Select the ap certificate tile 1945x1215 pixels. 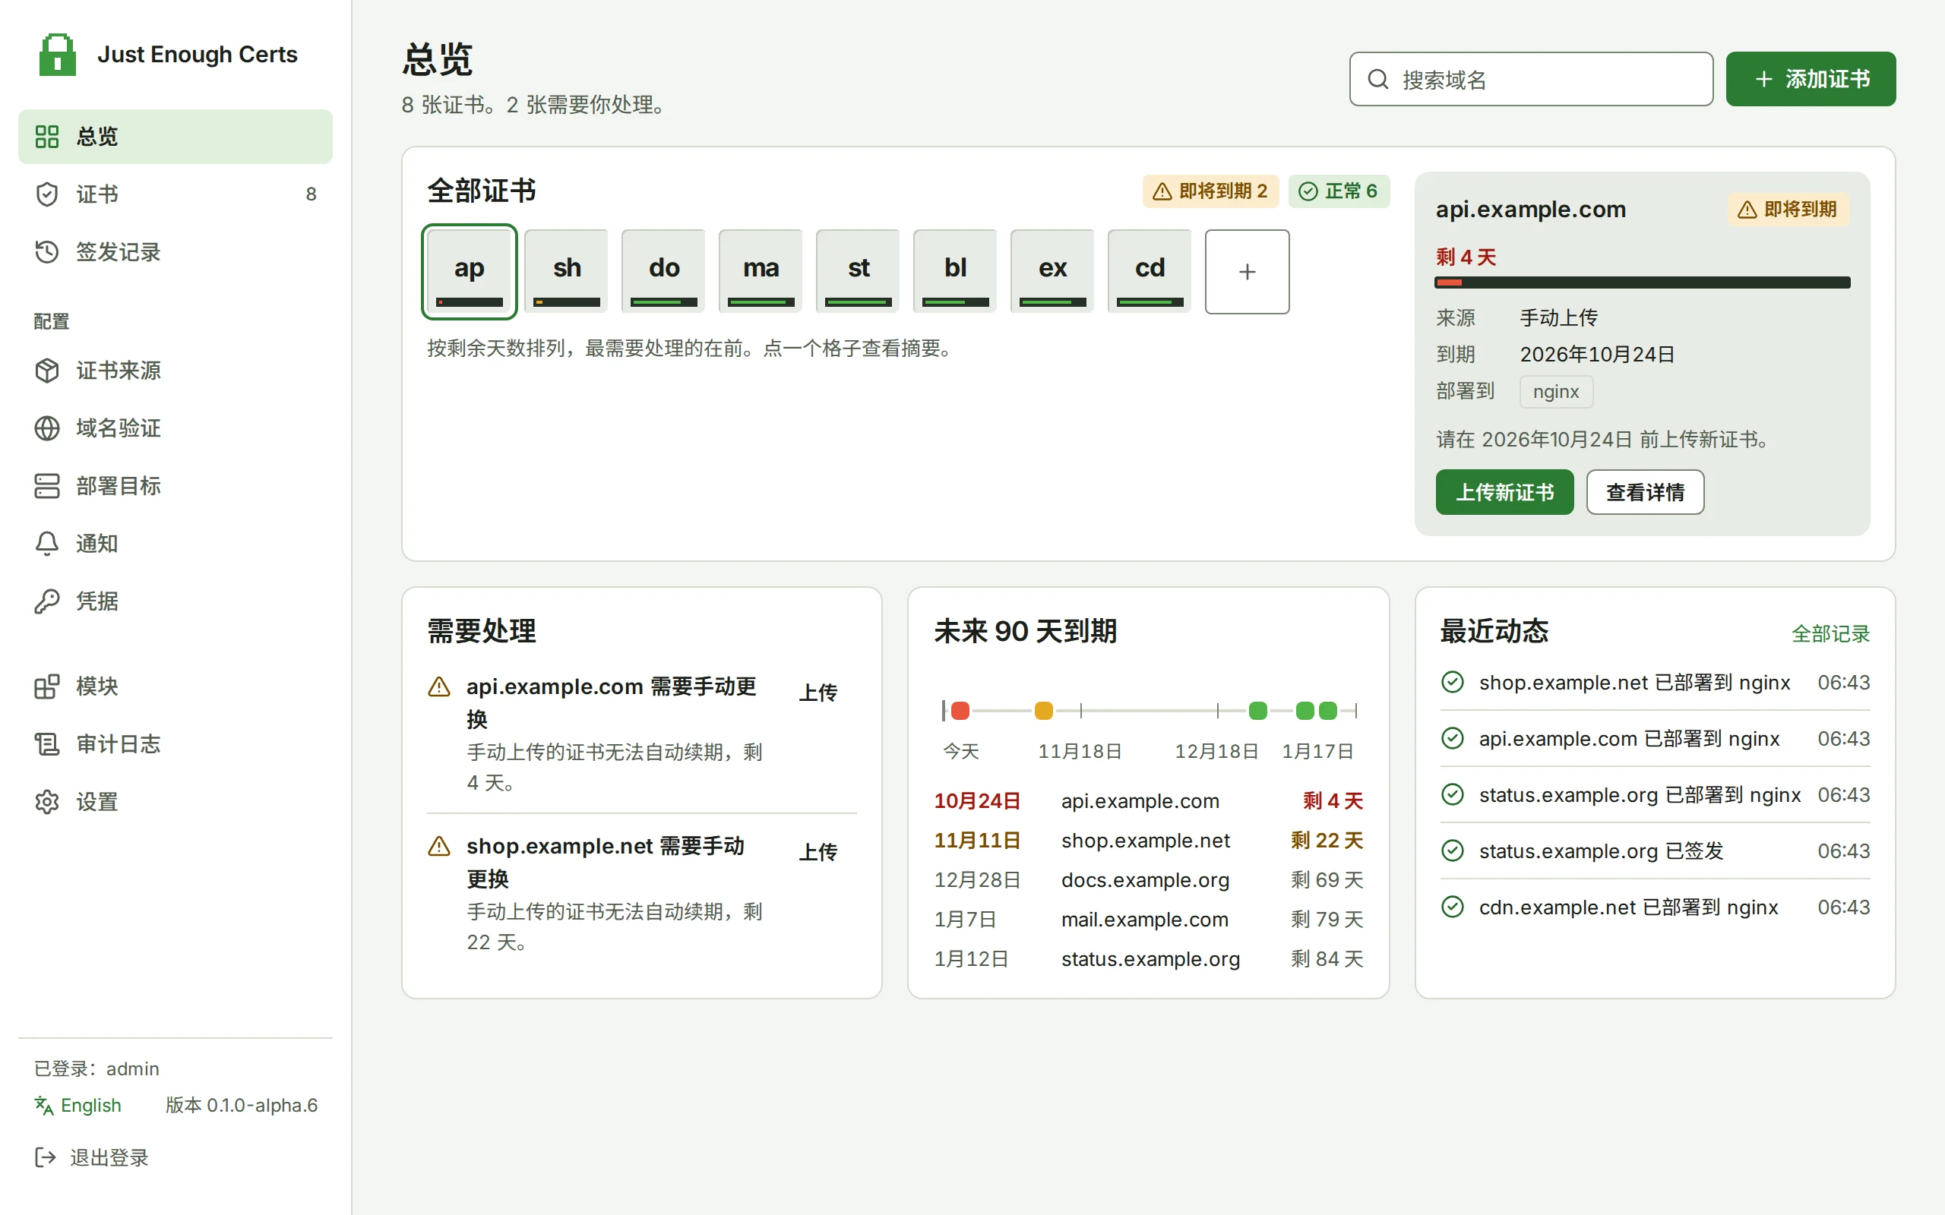(x=470, y=272)
